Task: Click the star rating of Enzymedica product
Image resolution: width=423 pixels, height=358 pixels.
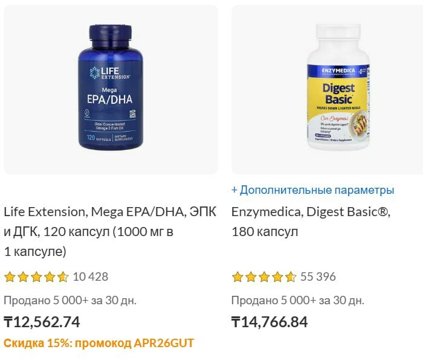Action: pyautogui.click(x=264, y=277)
